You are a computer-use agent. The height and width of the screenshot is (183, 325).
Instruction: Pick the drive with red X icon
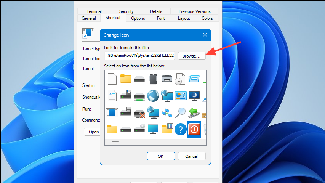139,114
